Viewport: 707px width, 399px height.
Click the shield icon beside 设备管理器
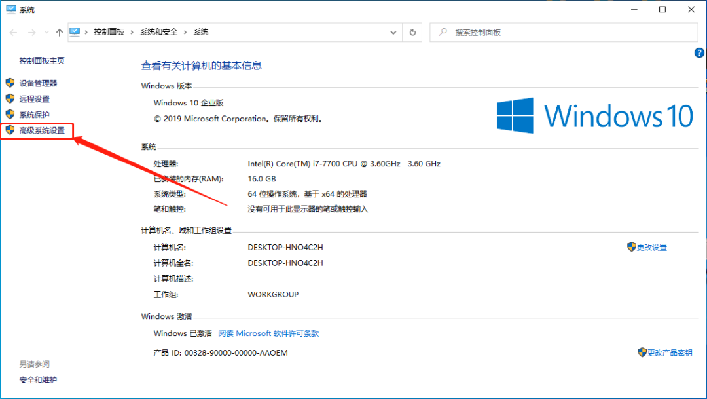click(10, 83)
